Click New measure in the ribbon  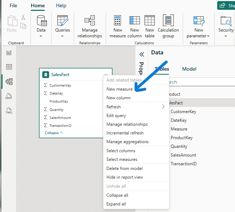[118, 26]
